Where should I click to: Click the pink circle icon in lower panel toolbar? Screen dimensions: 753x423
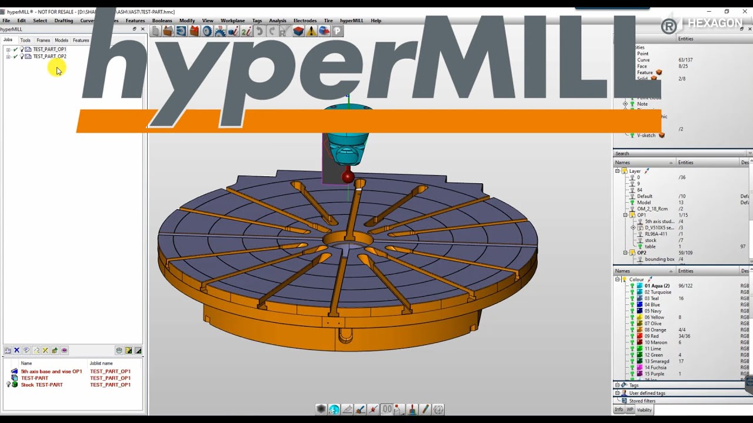(64, 350)
